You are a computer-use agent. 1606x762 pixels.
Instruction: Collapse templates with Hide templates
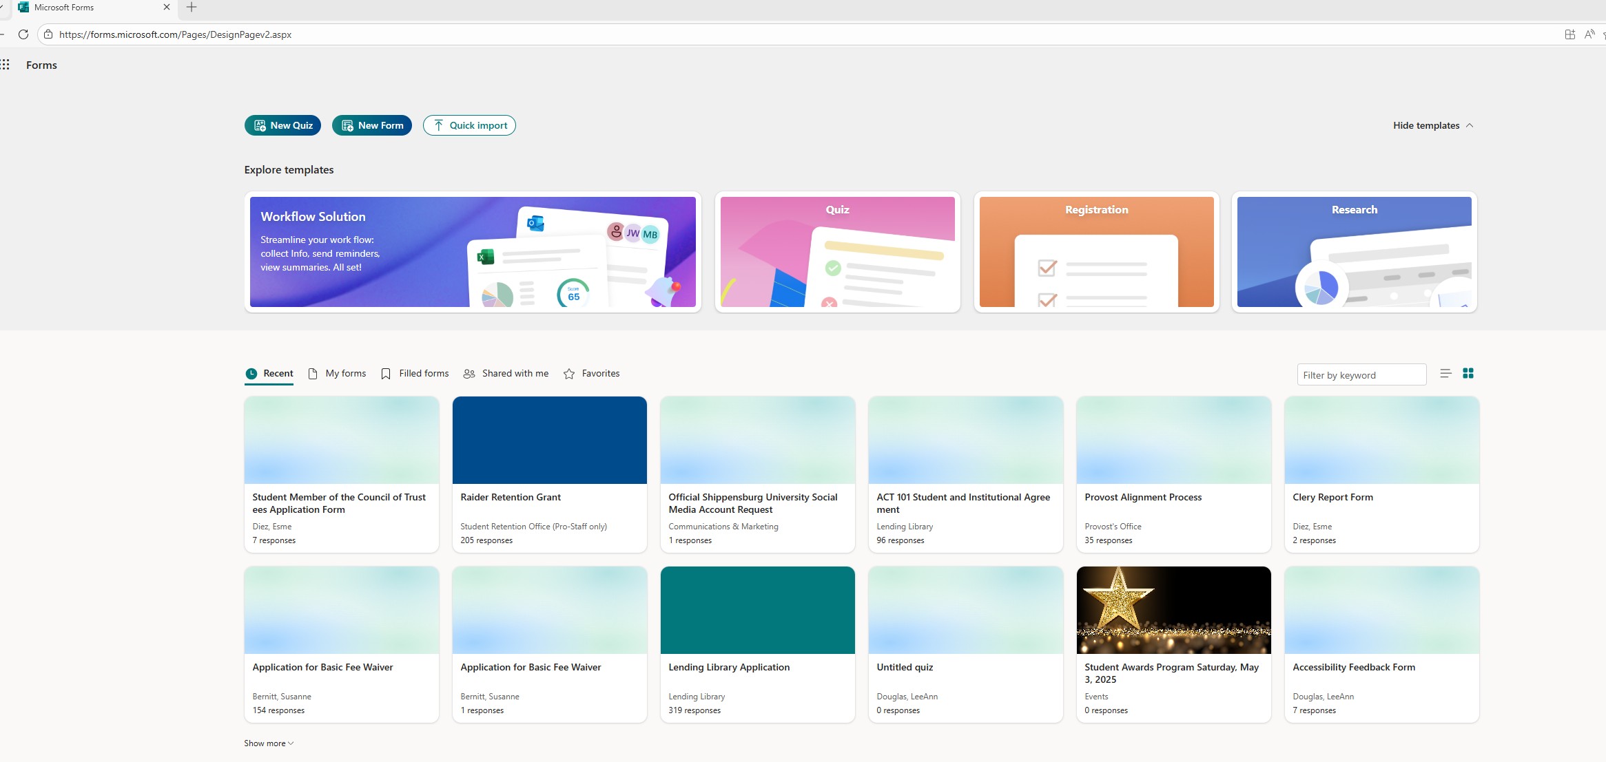click(x=1433, y=125)
